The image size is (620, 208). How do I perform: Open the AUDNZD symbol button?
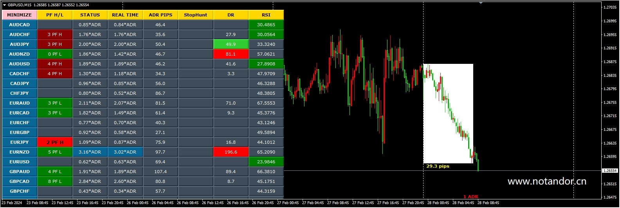point(20,54)
